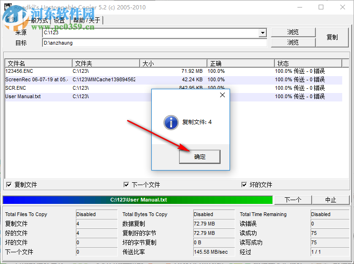
Task: Sort by the 大小 column header
Action: coord(173,63)
